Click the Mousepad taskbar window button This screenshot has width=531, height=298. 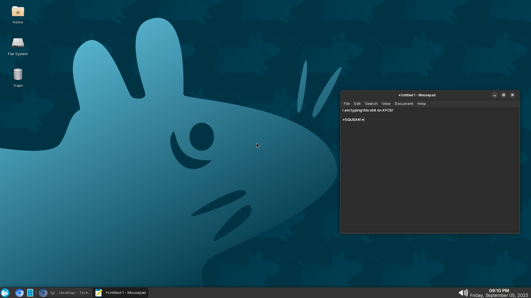coord(121,293)
